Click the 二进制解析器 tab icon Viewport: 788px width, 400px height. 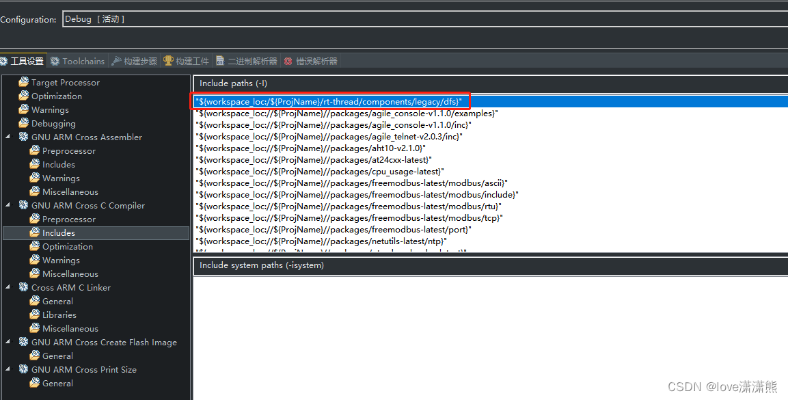point(220,60)
